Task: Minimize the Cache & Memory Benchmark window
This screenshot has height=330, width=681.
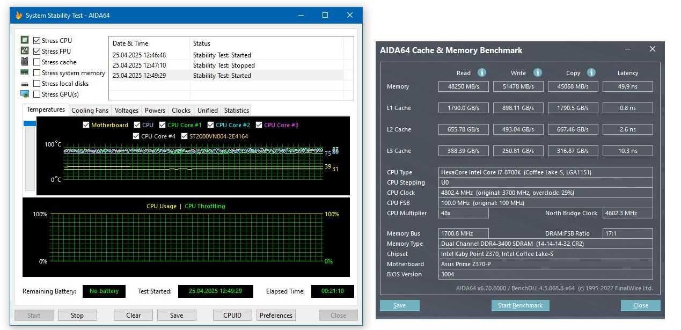Action: (628, 49)
